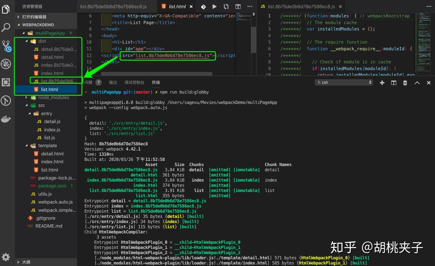Open the 问题 (Problems) tab
The width and height of the screenshot is (435, 266).
pos(88,82)
